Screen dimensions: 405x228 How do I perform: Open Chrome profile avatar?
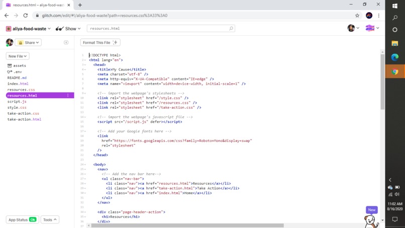(x=369, y=16)
